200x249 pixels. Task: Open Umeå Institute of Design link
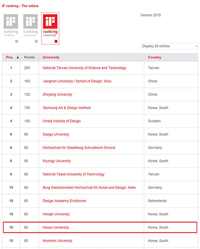point(61,121)
